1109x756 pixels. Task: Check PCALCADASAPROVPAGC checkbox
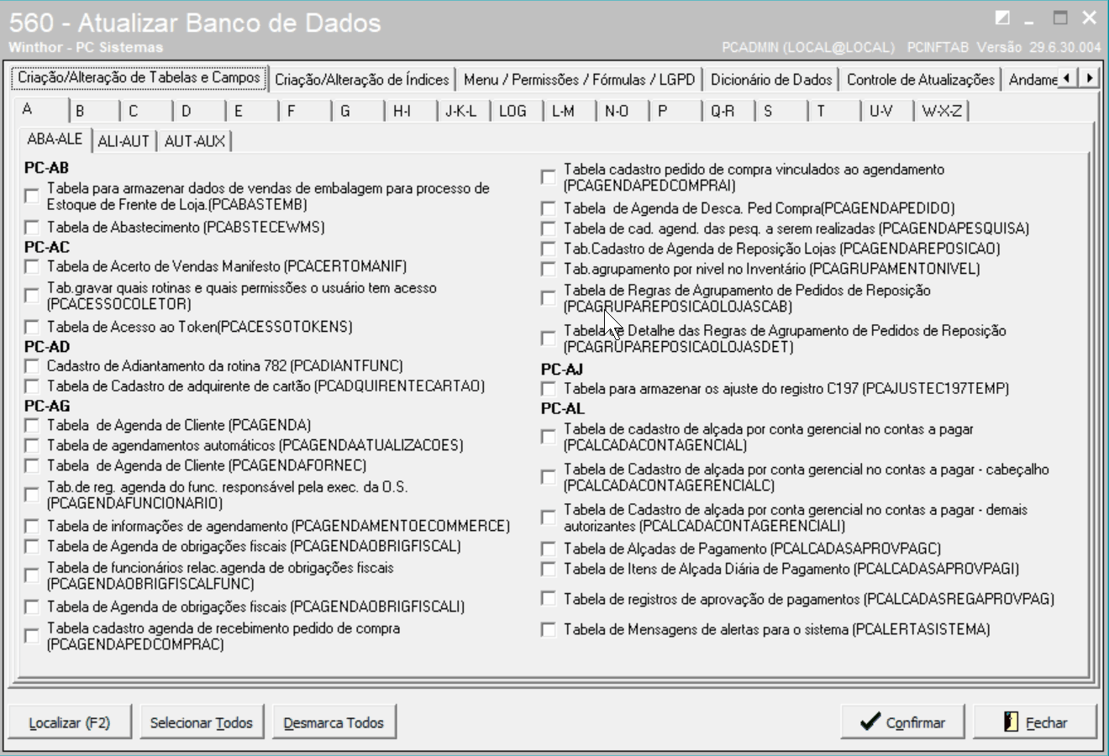coord(549,549)
